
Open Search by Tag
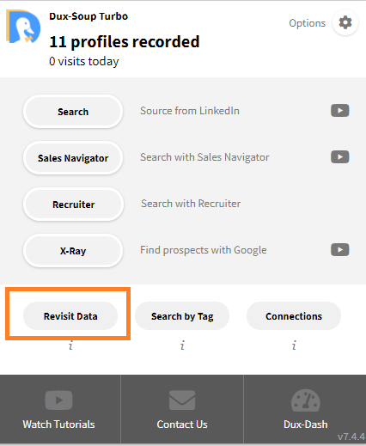pos(182,316)
